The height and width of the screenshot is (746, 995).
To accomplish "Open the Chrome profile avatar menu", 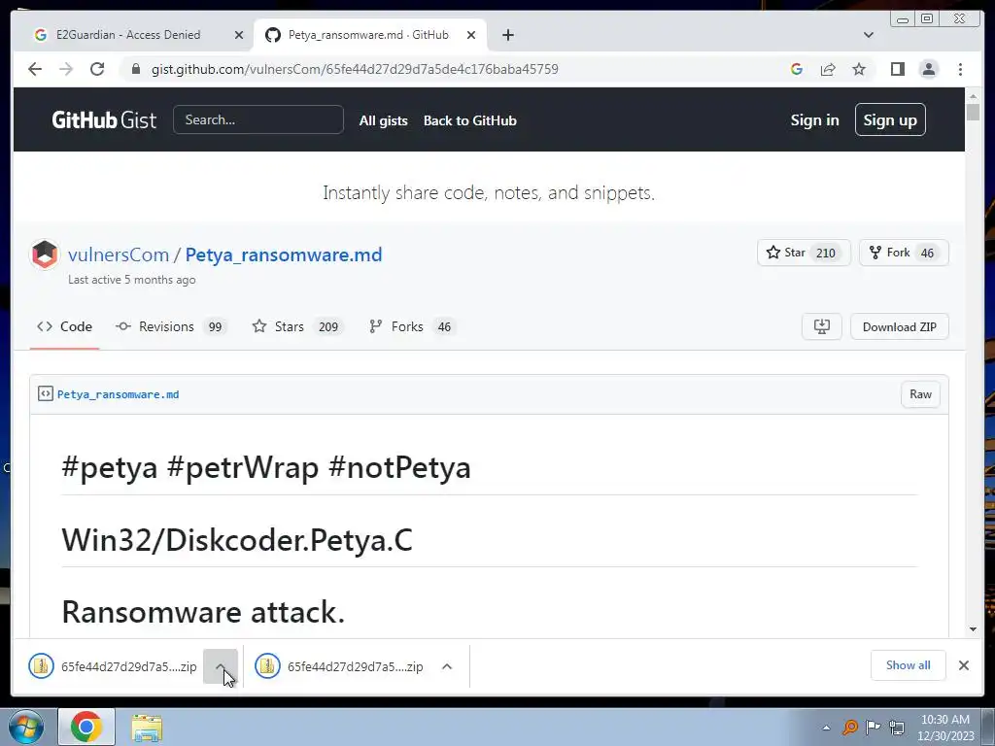I will pos(928,69).
